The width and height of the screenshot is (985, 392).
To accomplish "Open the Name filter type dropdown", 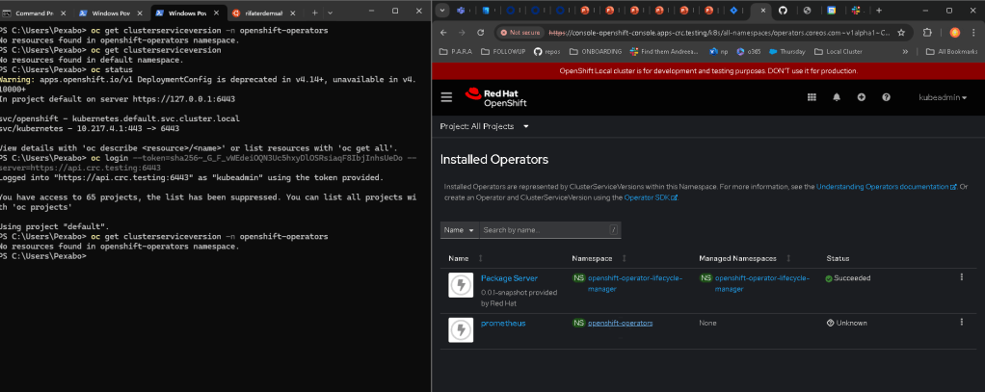I will [x=459, y=230].
